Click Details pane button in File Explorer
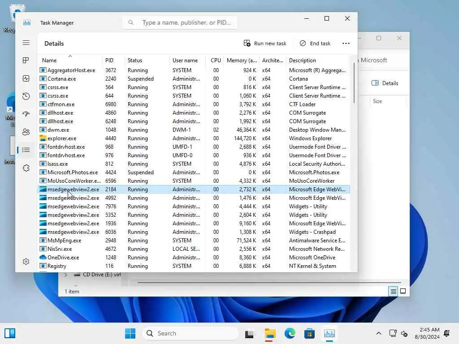The height and width of the screenshot is (344, 459). click(385, 83)
